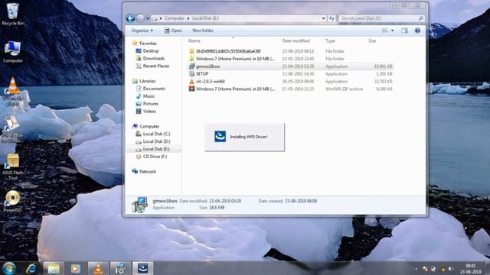The height and width of the screenshot is (275, 490).
Task: Click the Open button in the toolbar
Action: pos(173,31)
